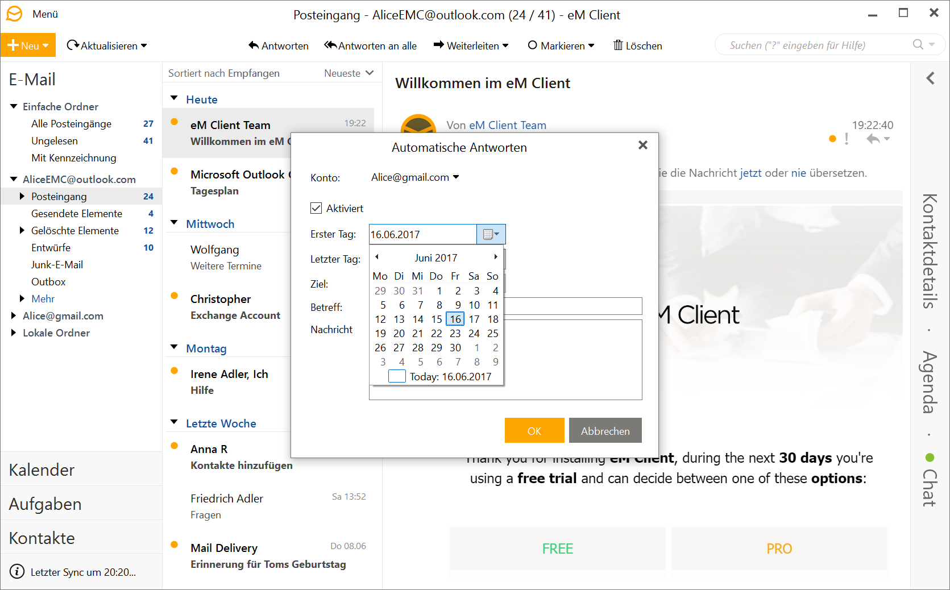This screenshot has height=590, width=950.
Task: Click the eM Client Team sender link
Action: click(508, 125)
